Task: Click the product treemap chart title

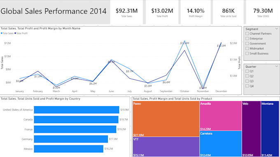Action: tap(172, 99)
